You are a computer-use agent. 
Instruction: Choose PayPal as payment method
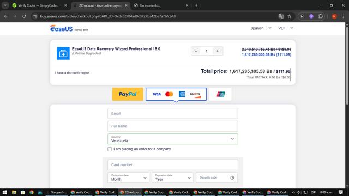128,94
